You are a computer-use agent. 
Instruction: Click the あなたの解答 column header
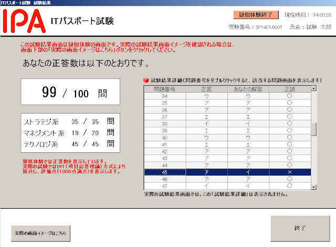tap(248, 89)
